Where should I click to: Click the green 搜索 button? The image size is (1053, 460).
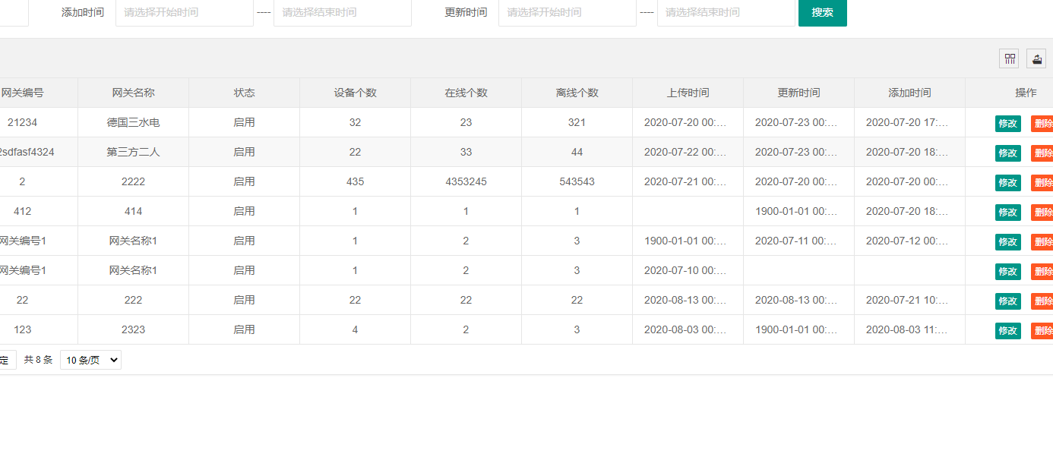coord(822,12)
